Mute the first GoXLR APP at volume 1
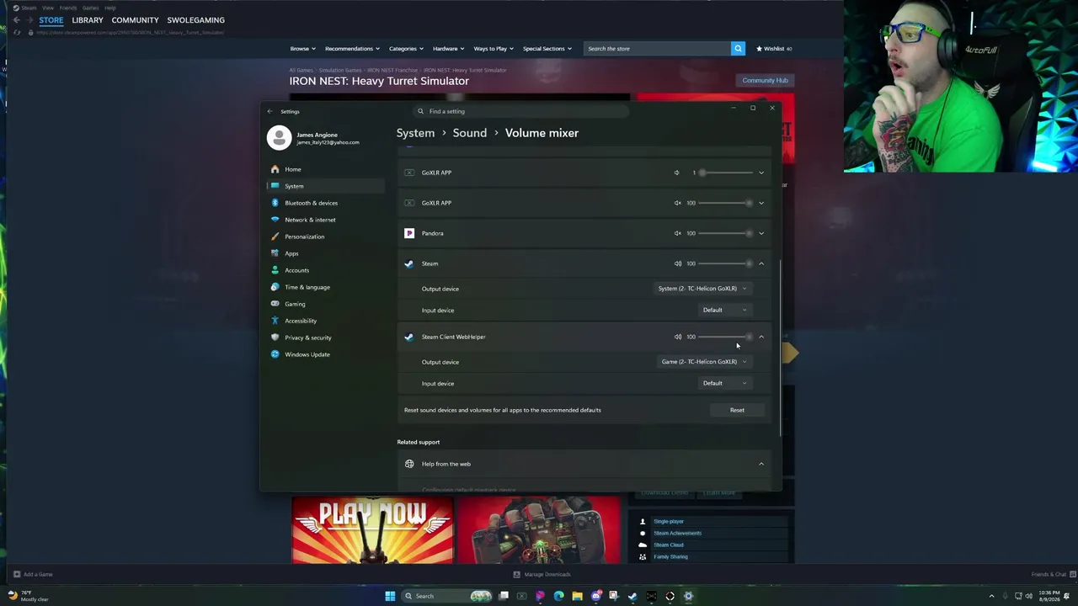This screenshot has height=606, width=1078. 677,173
